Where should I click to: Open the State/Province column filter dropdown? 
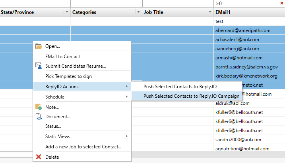coord(67,12)
